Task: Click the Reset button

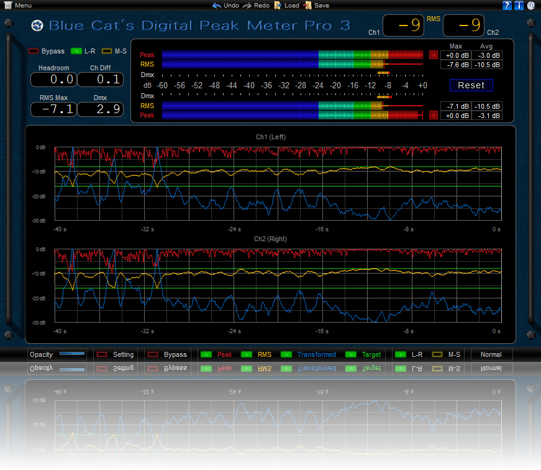Action: tap(471, 85)
